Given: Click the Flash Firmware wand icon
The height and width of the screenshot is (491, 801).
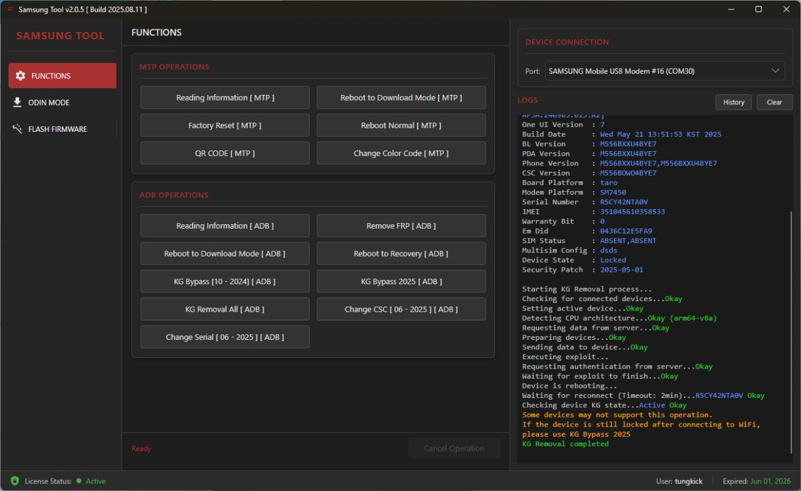Looking at the screenshot, I should click(x=18, y=129).
